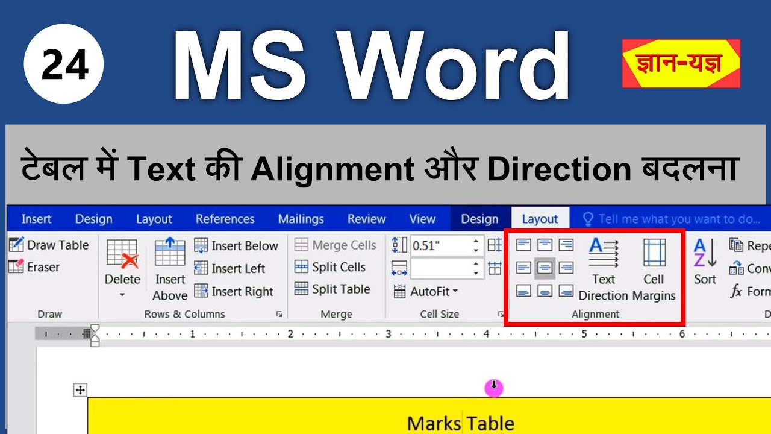Viewport: 771px width, 434px height.
Task: Select Align Center Right
Action: tap(566, 268)
